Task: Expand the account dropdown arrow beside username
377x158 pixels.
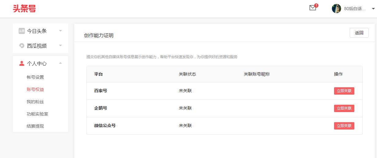Action: (373, 9)
